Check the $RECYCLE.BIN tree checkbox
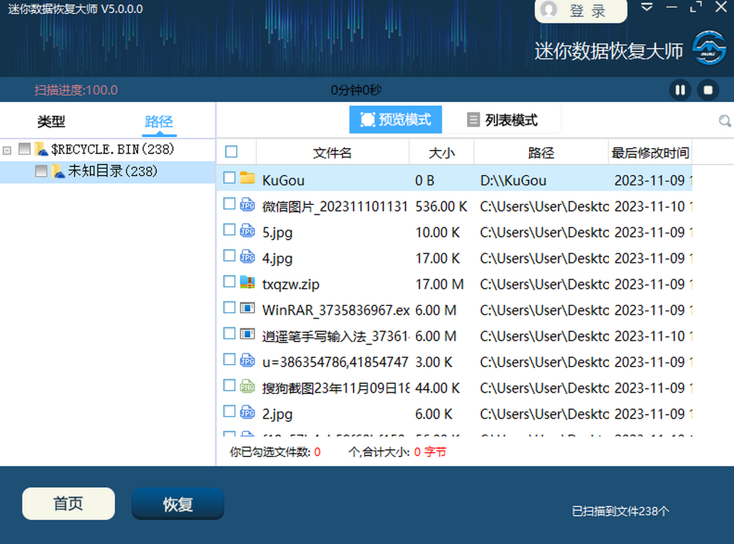The image size is (734, 544). tap(24, 149)
